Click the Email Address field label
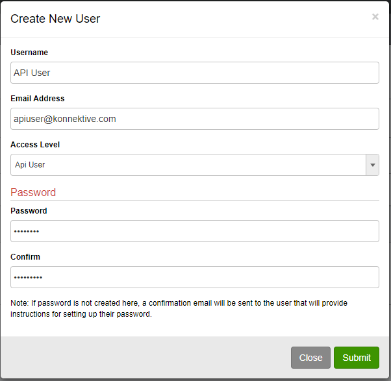Screen dimensions: 391x381 (x=38, y=99)
